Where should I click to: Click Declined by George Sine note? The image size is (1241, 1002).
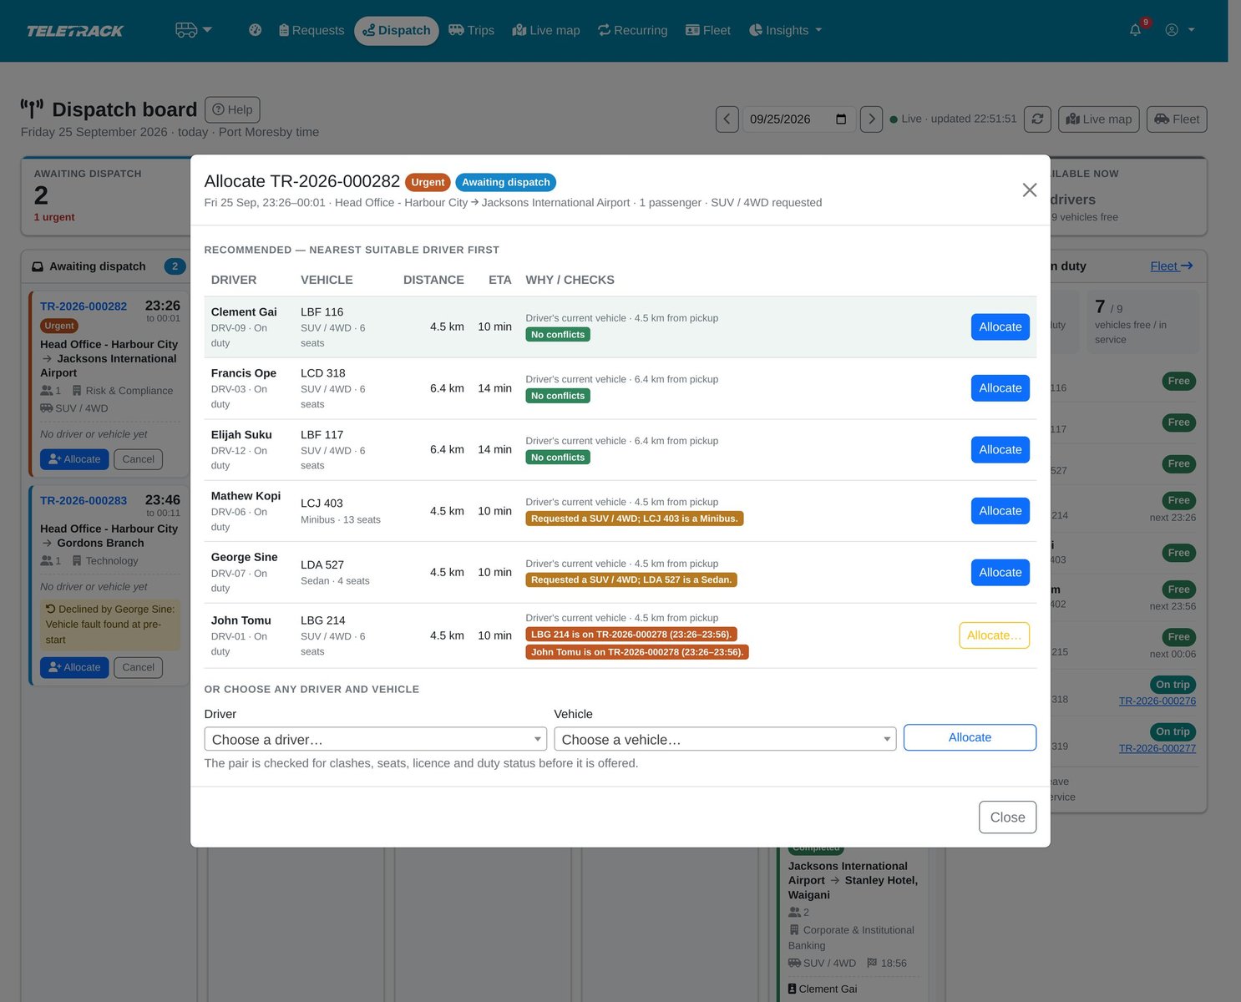click(110, 625)
